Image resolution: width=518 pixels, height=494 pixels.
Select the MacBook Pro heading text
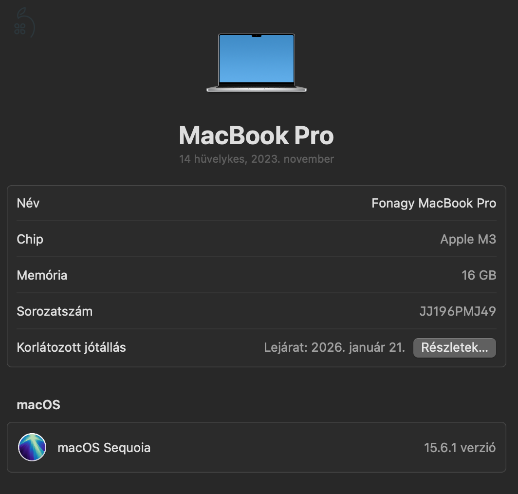click(x=257, y=135)
